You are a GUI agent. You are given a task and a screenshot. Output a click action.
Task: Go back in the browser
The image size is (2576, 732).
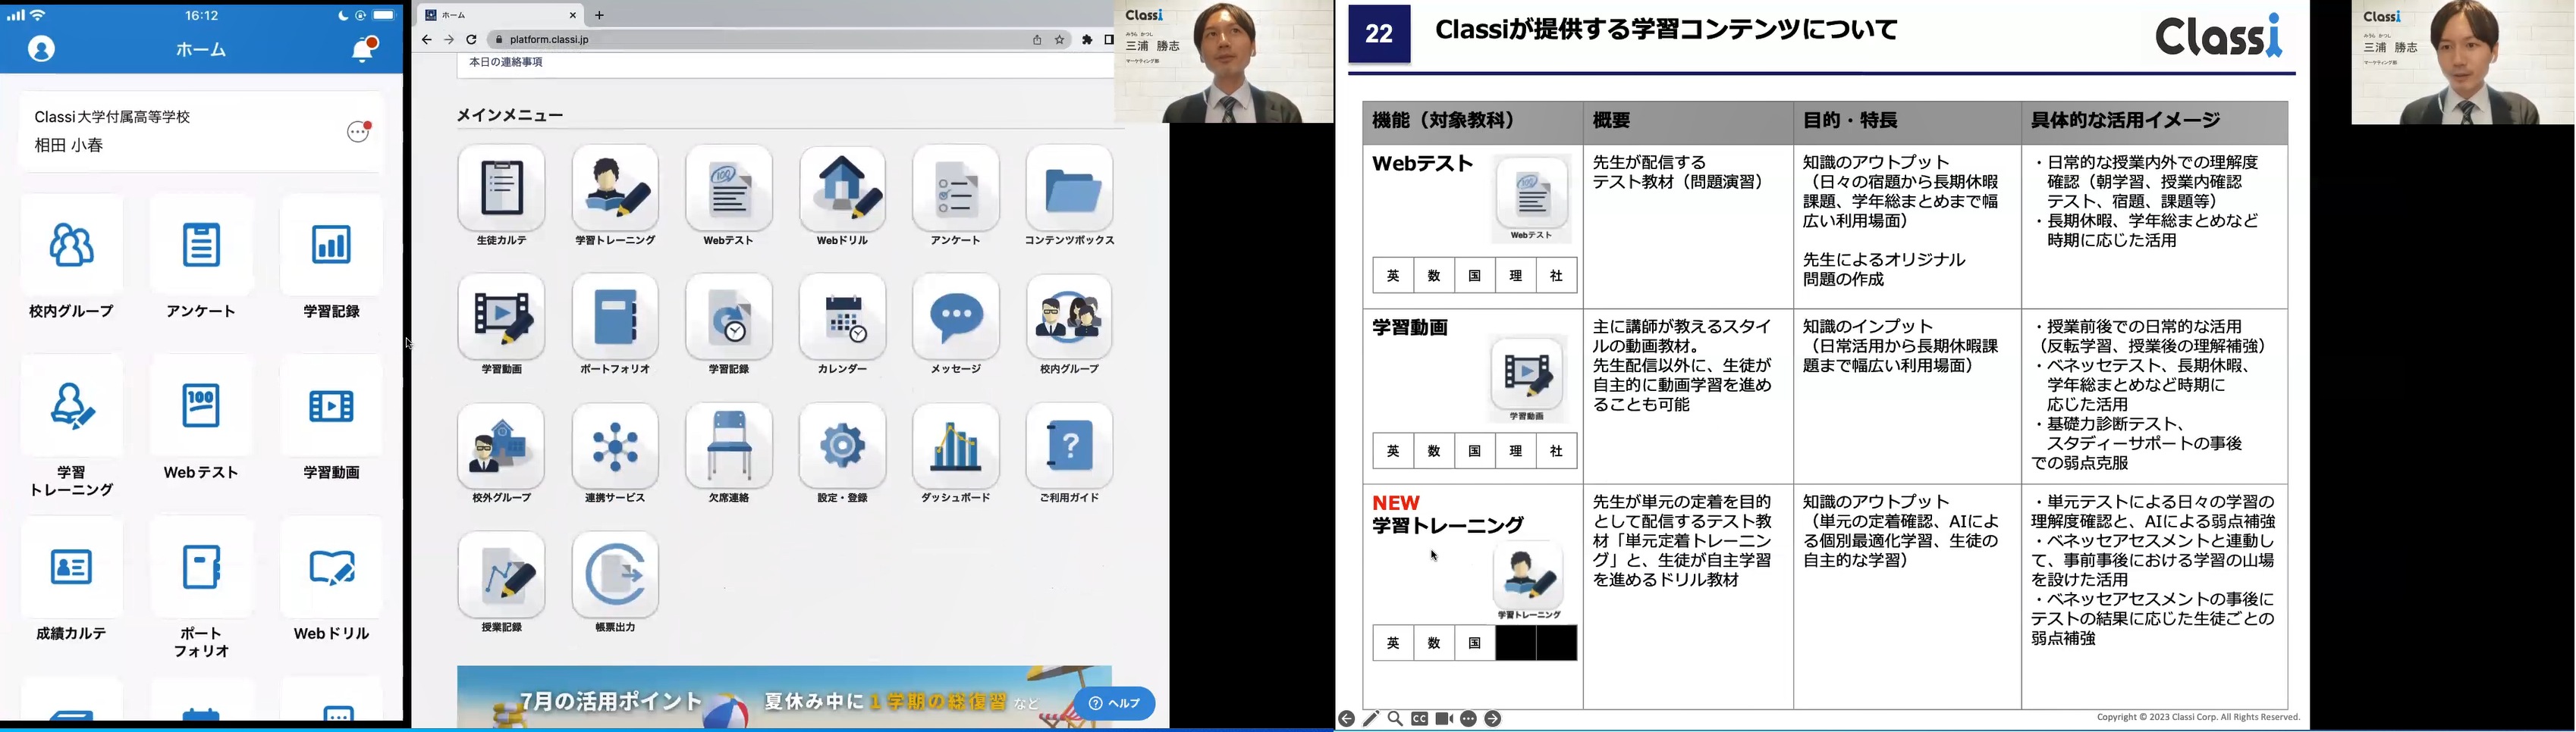[427, 40]
